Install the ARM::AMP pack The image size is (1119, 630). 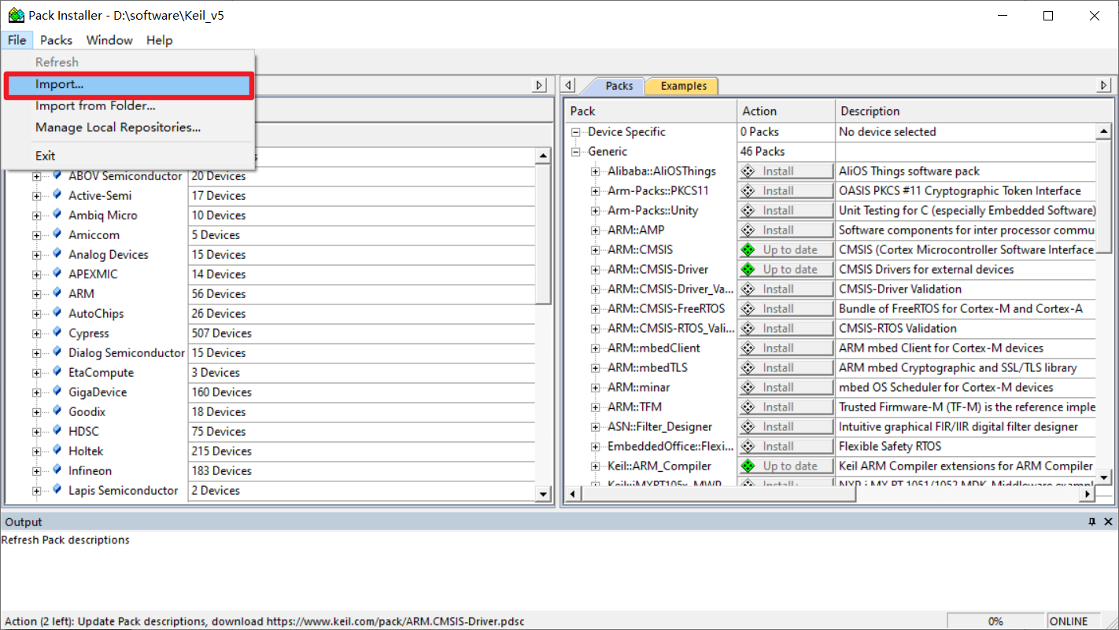click(785, 230)
